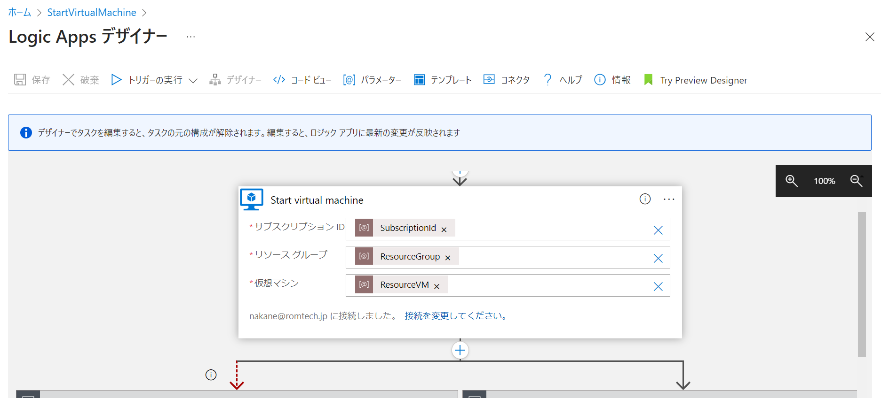This screenshot has width=881, height=398.
Task: Click the 破棄 (Discard) toolbar button
Action: point(81,80)
